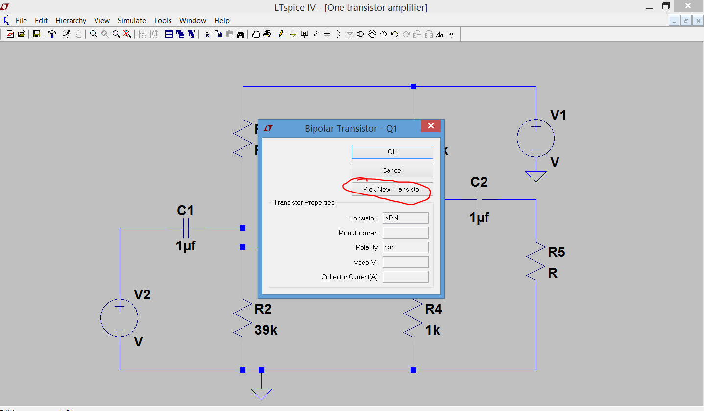Click the Pick New Transistor button
The height and width of the screenshot is (411, 704).
point(392,189)
